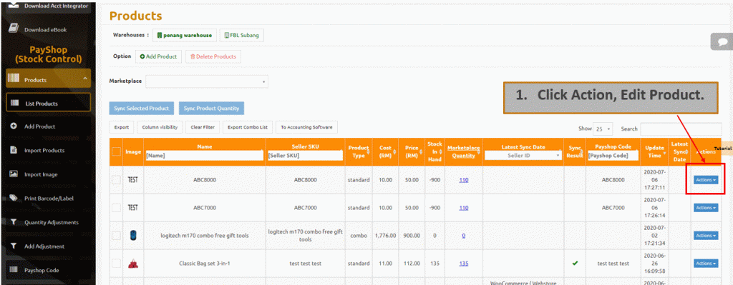Click the Delete Products button
Image resolution: width=733 pixels, height=285 pixels.
click(213, 56)
